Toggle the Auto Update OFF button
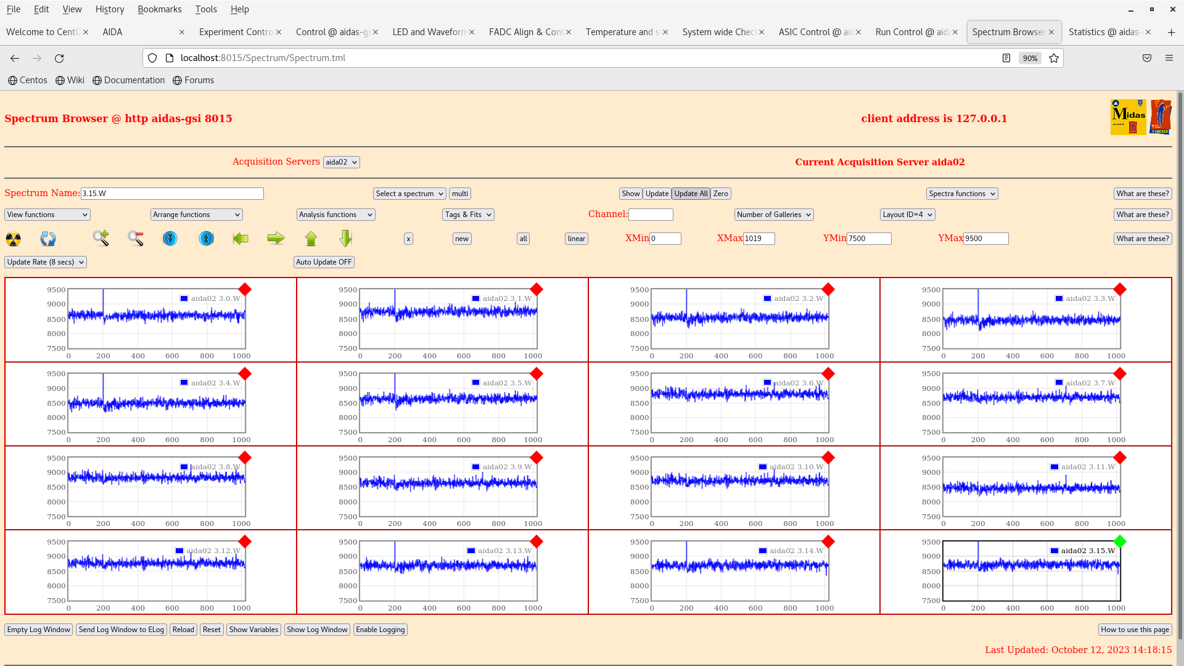The image size is (1184, 666). coord(324,262)
